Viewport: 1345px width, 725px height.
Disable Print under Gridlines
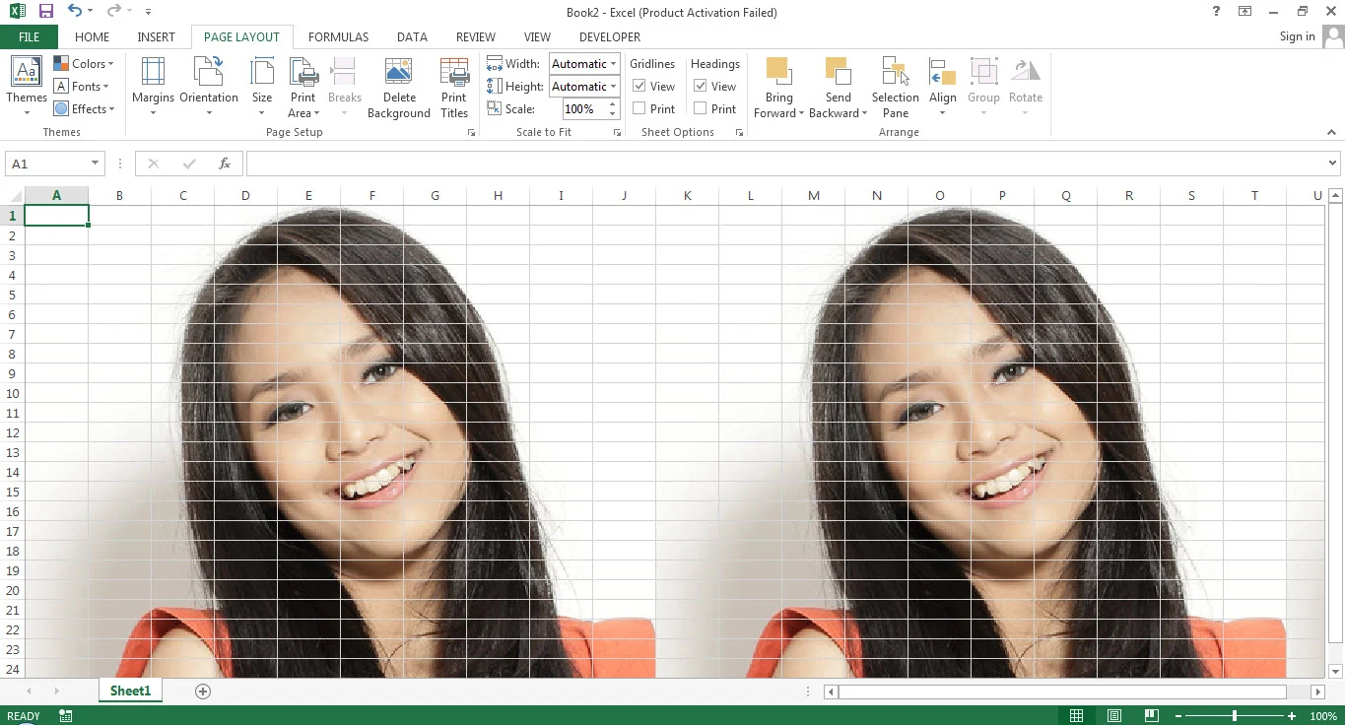(639, 108)
